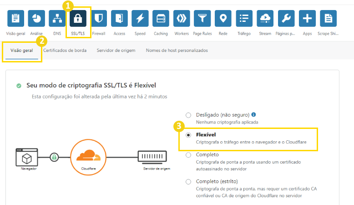354x205 pixels.
Task: Select the Flexível encryption radio option
Action: 188,135
